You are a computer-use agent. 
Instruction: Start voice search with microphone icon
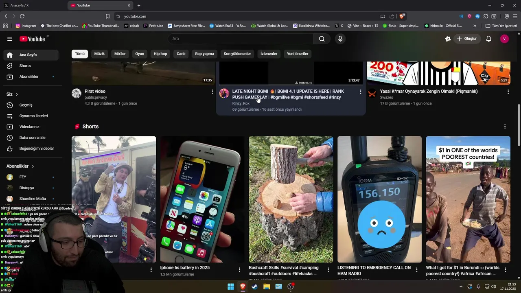coord(340,39)
